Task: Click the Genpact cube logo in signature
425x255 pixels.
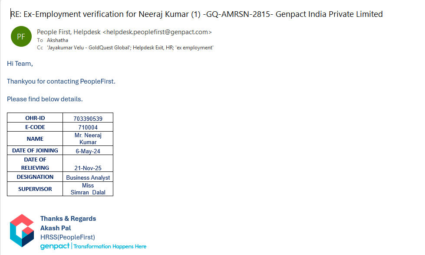Action: [22, 230]
